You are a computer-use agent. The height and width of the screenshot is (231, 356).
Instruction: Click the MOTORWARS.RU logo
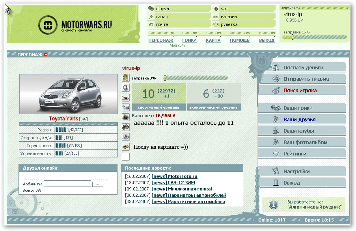point(75,25)
